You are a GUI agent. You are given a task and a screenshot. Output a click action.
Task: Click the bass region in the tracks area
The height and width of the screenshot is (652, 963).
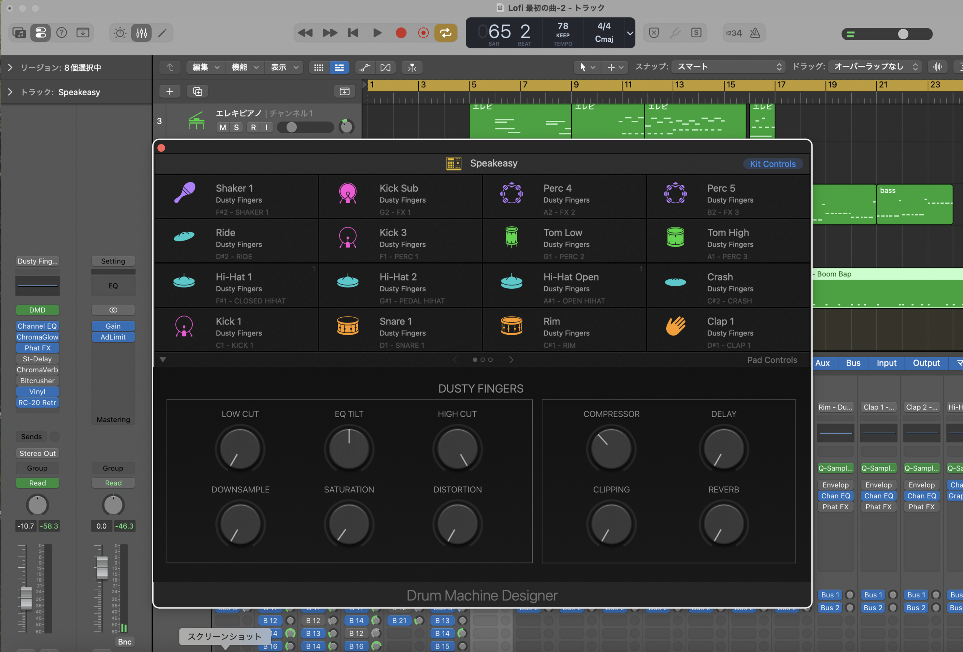coord(914,204)
